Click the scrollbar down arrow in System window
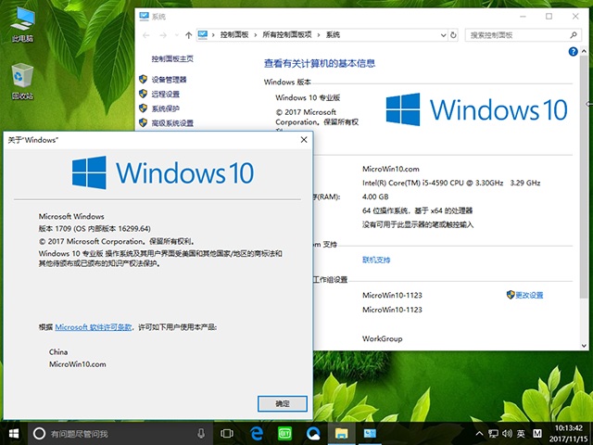The height and width of the screenshot is (445, 593). (x=584, y=346)
